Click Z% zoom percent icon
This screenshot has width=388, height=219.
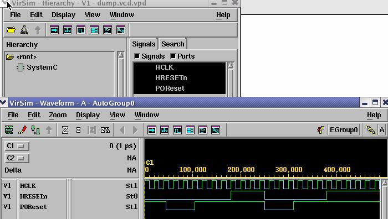pyautogui.click(x=105, y=130)
